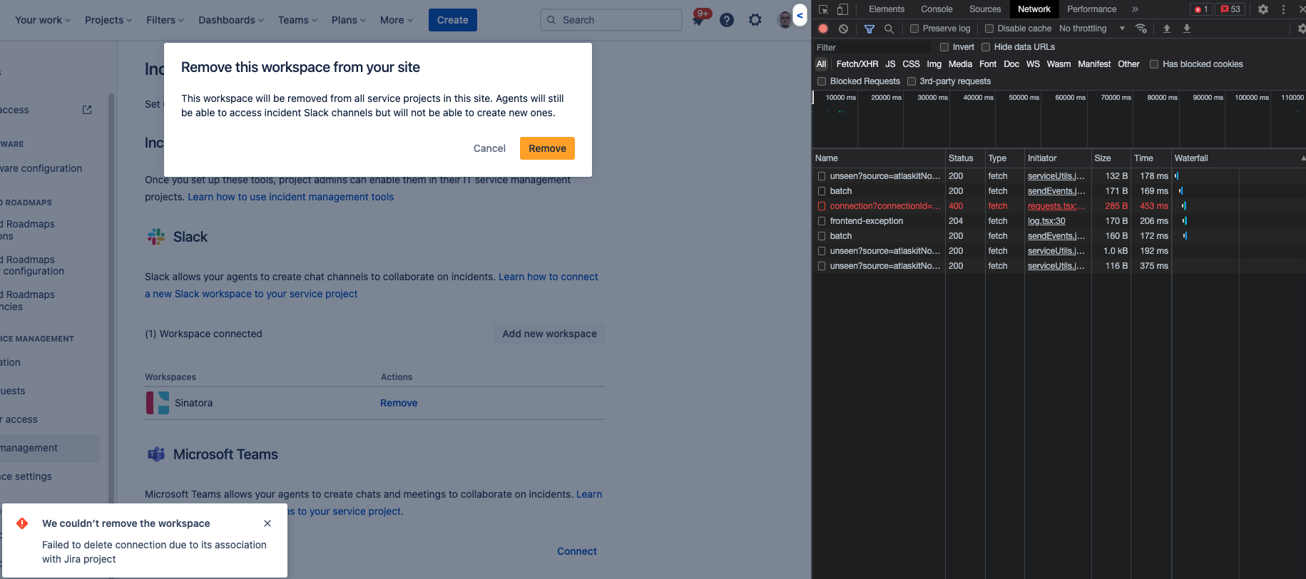Open the network search magnifier

tap(889, 29)
